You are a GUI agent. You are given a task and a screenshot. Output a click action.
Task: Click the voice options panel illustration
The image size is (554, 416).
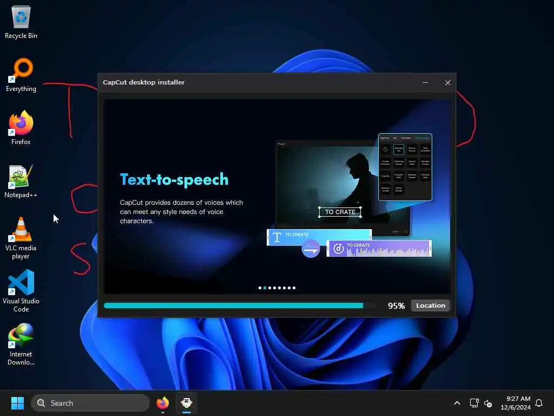coord(405,167)
